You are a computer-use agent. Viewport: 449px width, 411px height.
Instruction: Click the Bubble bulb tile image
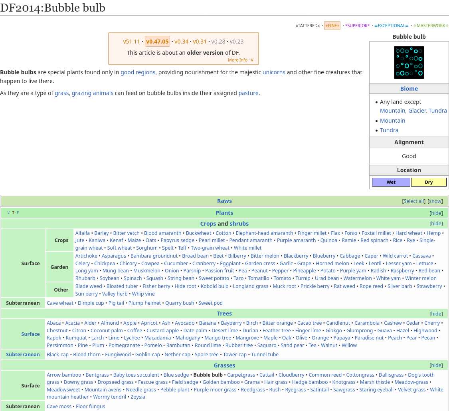(409, 62)
